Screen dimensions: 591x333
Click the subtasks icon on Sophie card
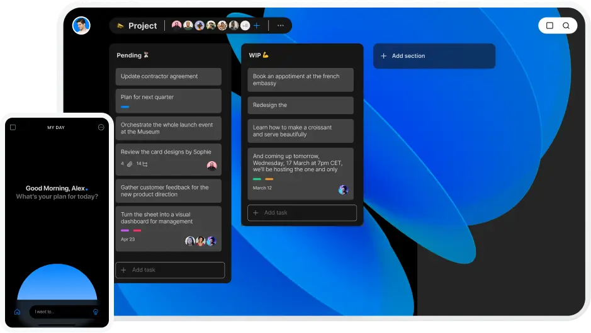145,164
